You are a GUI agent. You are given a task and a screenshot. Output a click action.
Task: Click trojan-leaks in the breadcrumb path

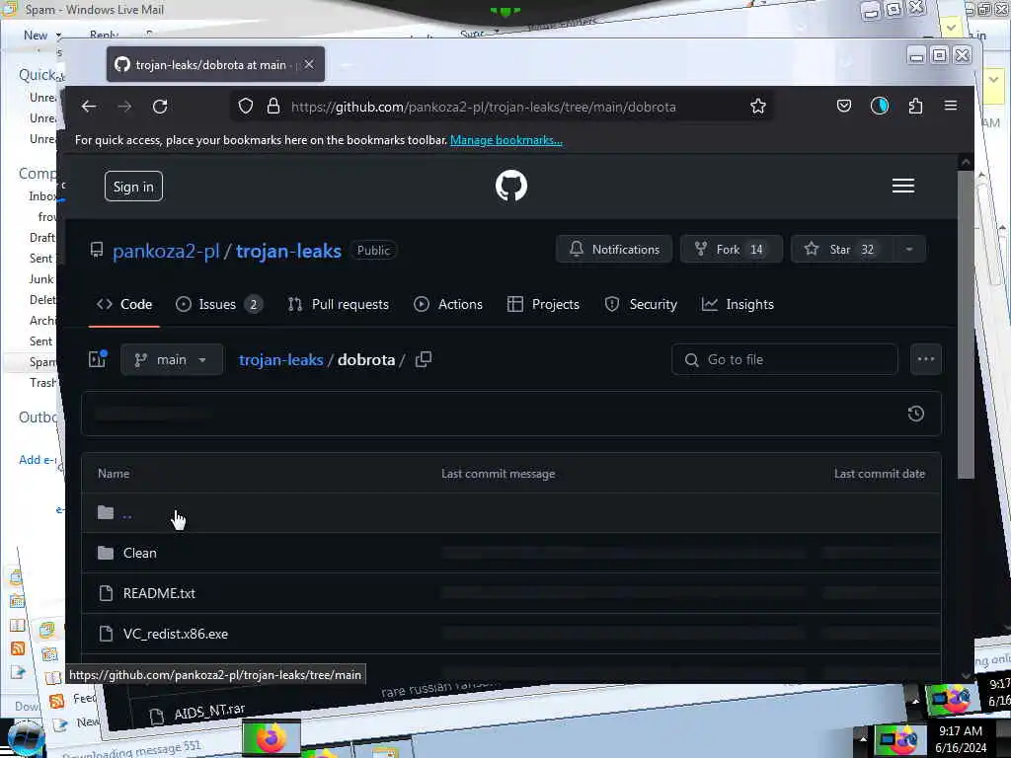tap(281, 359)
